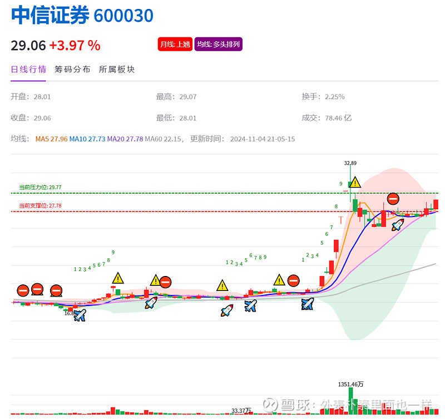This screenshot has width=445, height=419.
Task: Click the rightmost no-entry sign on the chart
Action: click(x=393, y=199)
